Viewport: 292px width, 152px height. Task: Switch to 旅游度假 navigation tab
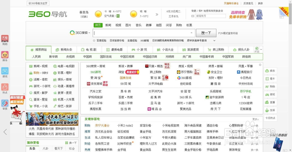coord(190,50)
